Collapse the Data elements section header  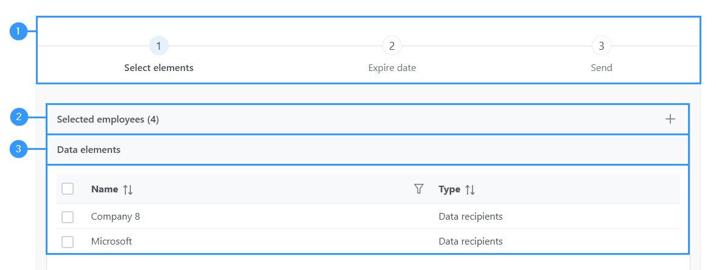point(368,149)
